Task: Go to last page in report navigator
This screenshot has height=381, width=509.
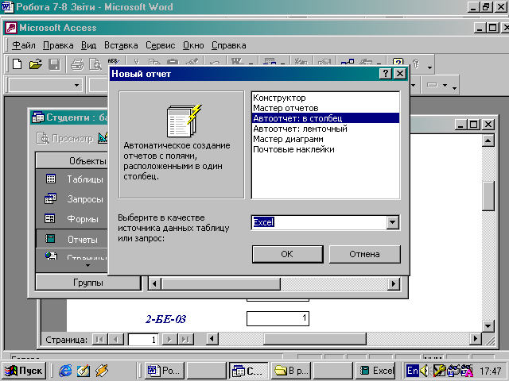Action: pyautogui.click(x=185, y=339)
